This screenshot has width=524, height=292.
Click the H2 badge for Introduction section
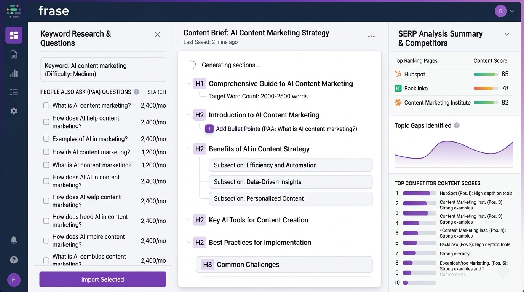(200, 115)
